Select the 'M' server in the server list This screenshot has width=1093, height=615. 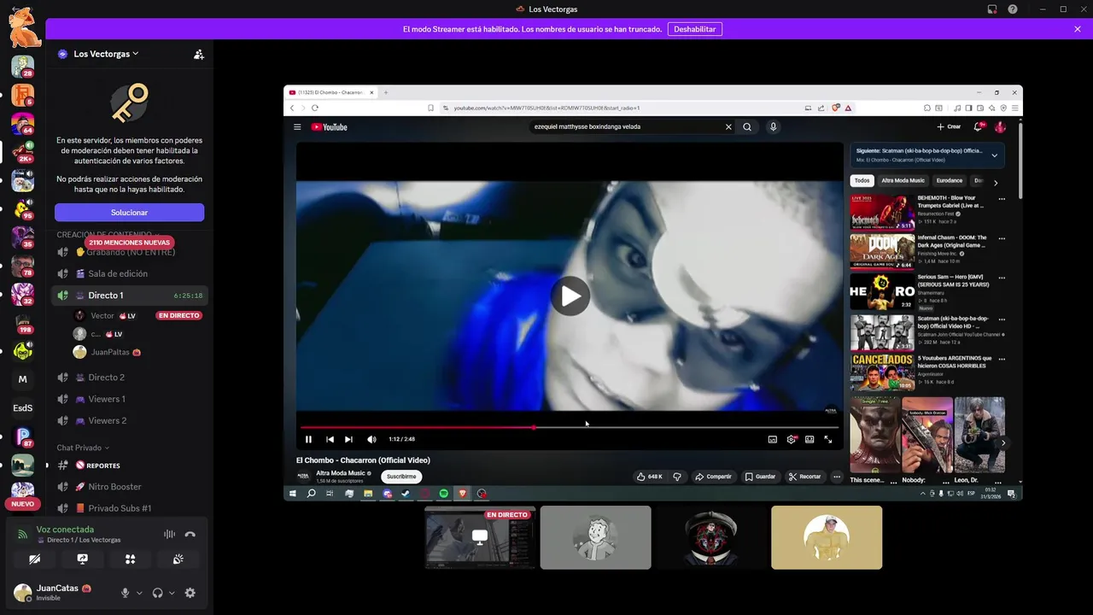[22, 379]
